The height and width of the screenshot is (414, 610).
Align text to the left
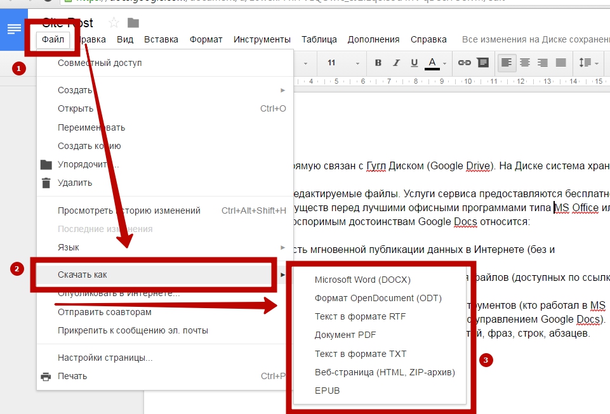click(x=507, y=63)
